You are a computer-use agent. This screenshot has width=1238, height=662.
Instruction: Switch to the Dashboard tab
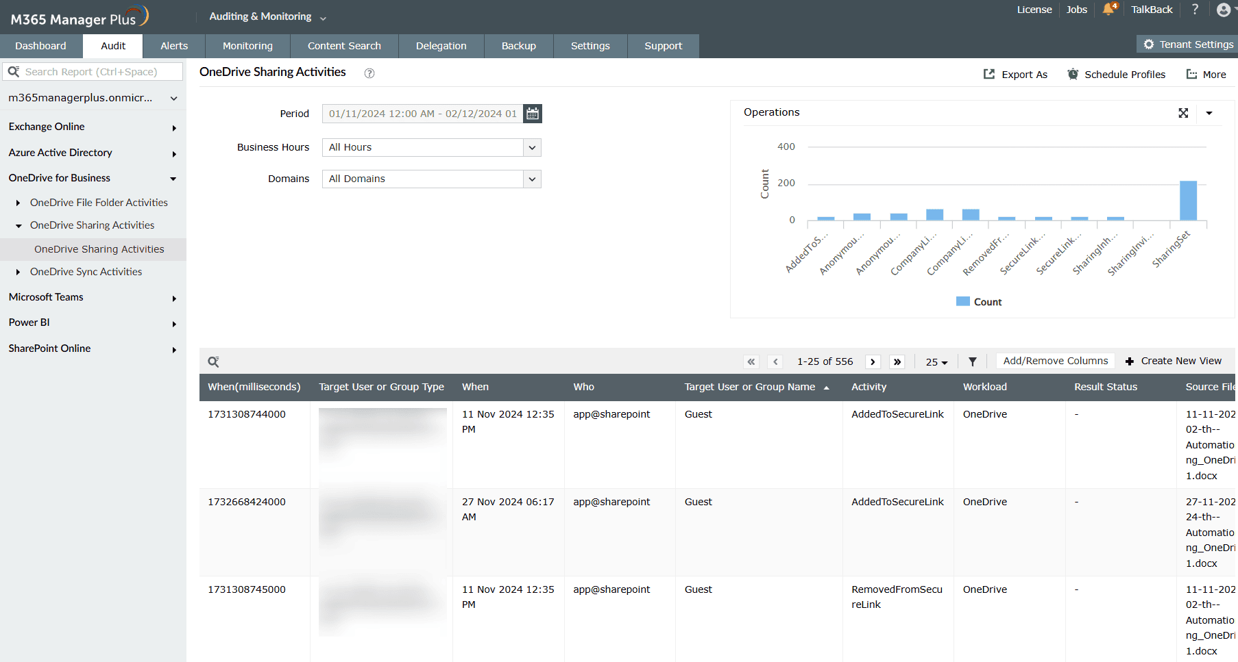click(x=41, y=46)
